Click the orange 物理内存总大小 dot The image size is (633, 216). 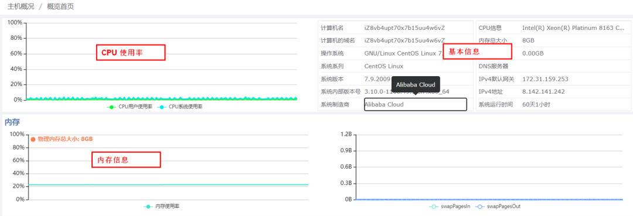[33, 139]
